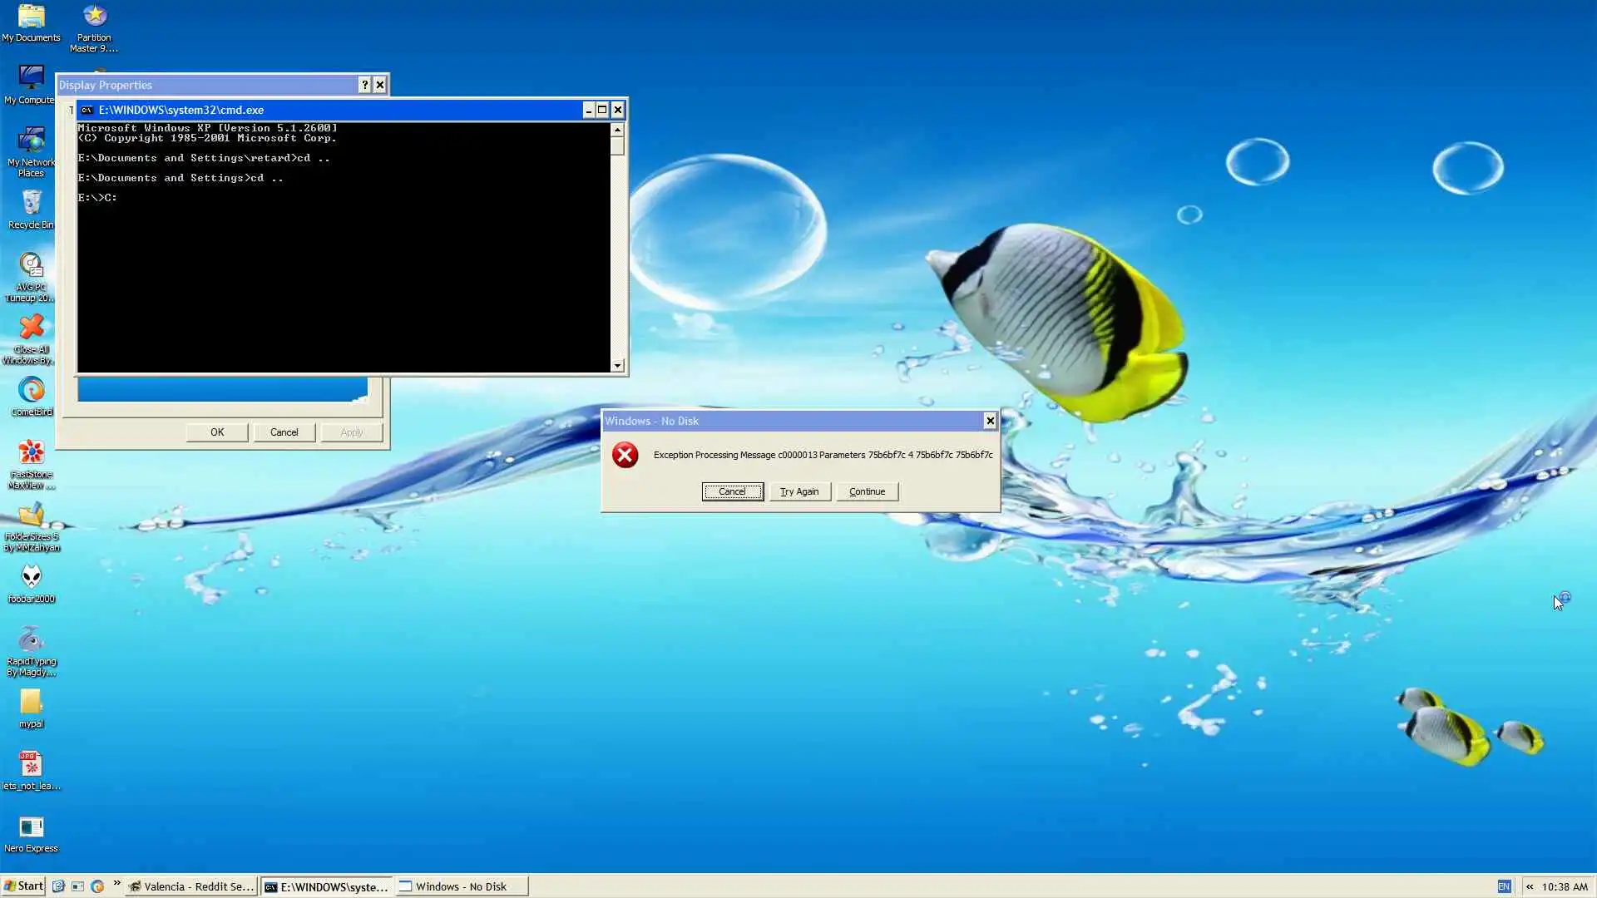Image resolution: width=1597 pixels, height=898 pixels.
Task: Click cmd window scrollbar down arrow
Action: (617, 366)
